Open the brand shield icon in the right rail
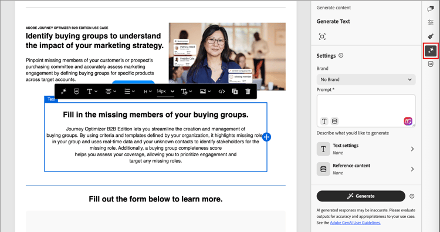Image resolution: width=440 pixels, height=232 pixels. click(x=431, y=64)
